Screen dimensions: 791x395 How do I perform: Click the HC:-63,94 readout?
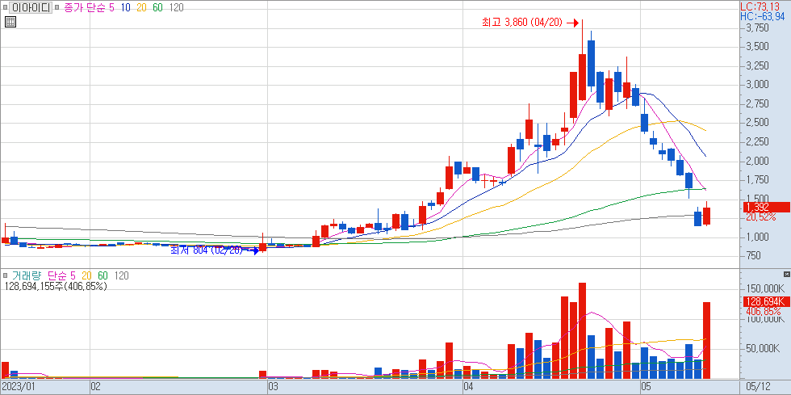[x=762, y=17]
